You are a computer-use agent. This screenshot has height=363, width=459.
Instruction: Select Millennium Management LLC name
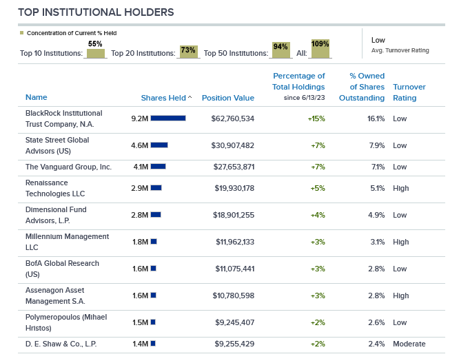pos(67,242)
